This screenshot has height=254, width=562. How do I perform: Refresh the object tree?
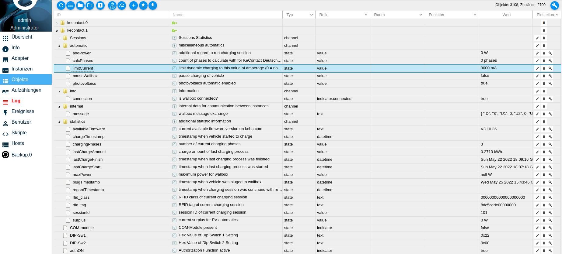tap(61, 5)
